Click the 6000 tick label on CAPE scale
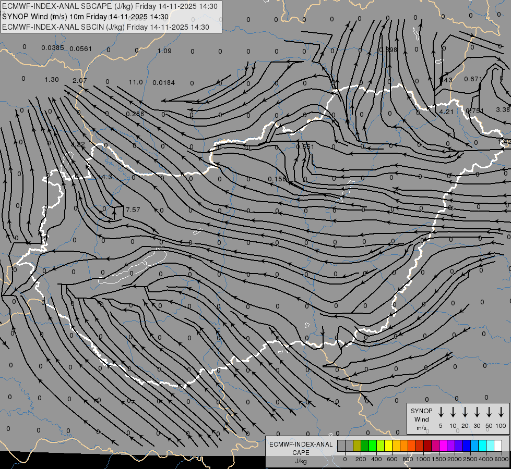Image resolution: width=511 pixels, height=469 pixels. pyautogui.click(x=502, y=459)
